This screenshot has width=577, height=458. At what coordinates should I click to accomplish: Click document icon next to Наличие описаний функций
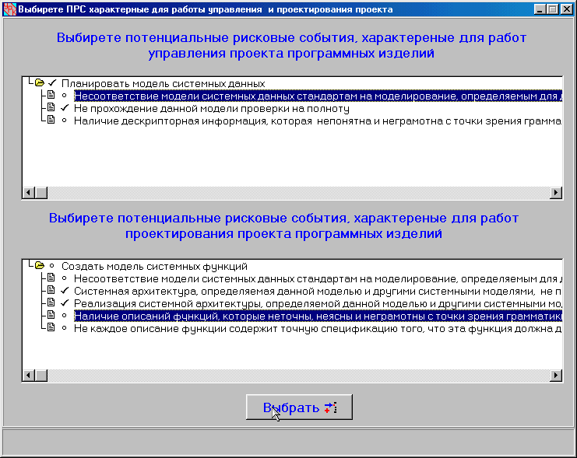click(x=51, y=316)
